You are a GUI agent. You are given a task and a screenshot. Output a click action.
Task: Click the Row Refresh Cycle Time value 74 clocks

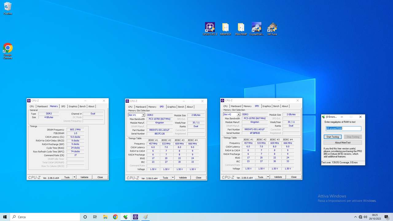(75, 152)
